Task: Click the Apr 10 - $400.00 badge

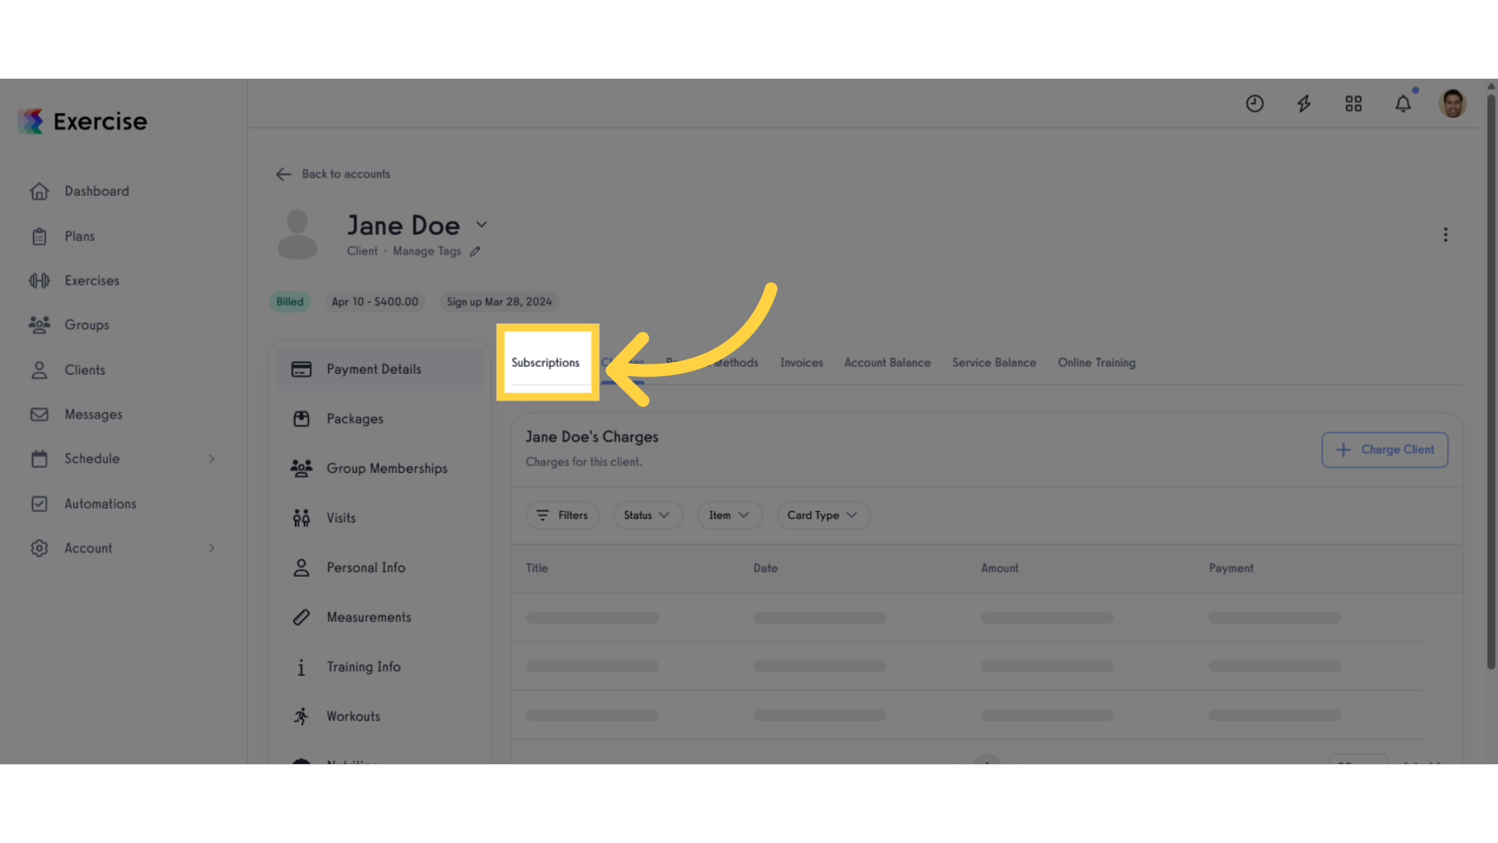Action: pos(374,302)
